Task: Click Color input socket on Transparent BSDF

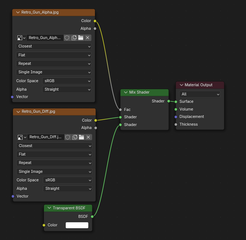Action: tap(44, 225)
